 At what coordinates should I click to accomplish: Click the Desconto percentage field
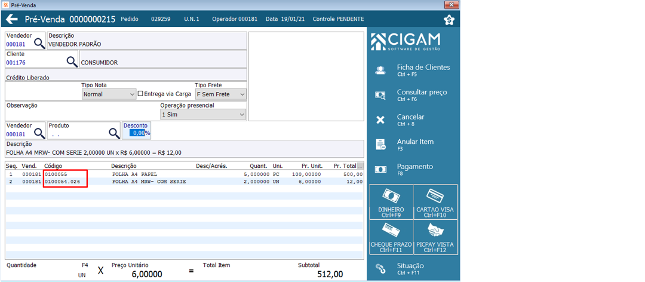point(137,133)
